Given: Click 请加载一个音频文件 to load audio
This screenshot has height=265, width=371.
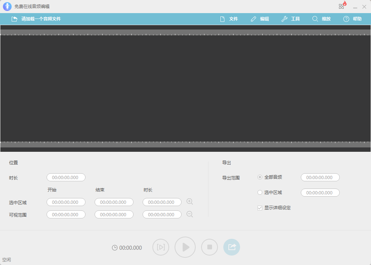Looking at the screenshot, I should coord(41,19).
